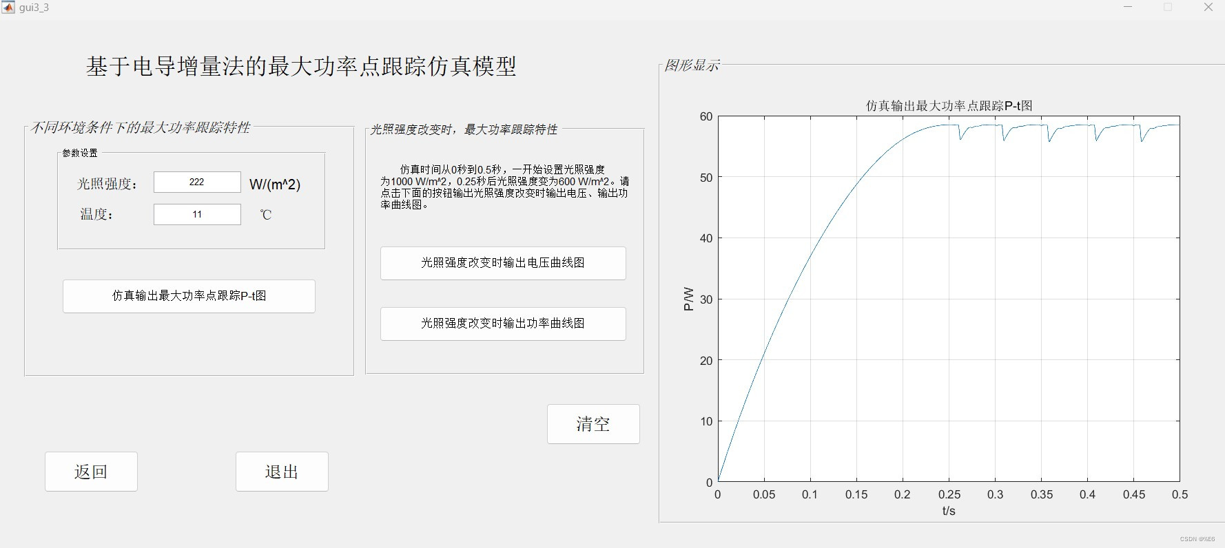Viewport: 1225px width, 548px height.
Task: Click the 光照强度改变时，最大功率跟踪特性 panel label
Action: click(x=464, y=129)
